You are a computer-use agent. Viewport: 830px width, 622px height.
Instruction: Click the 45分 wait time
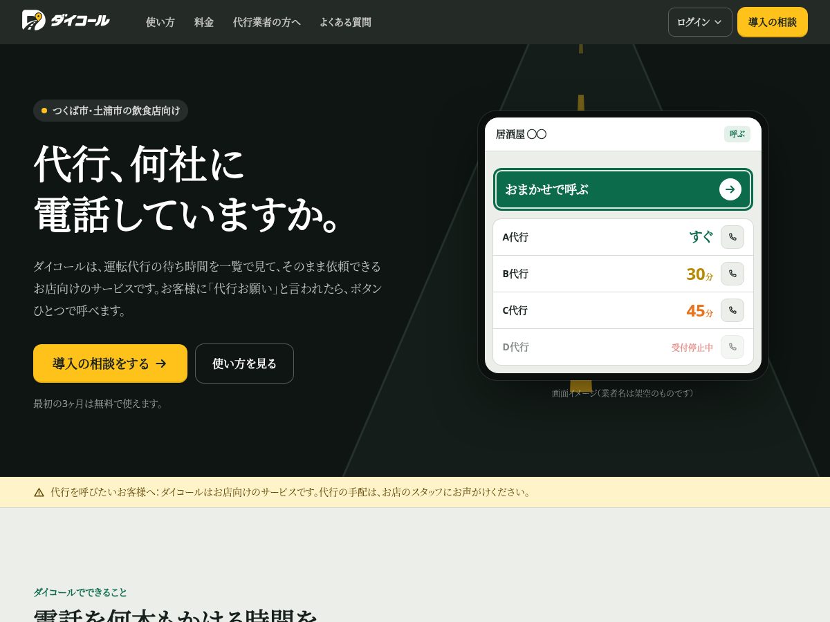pyautogui.click(x=699, y=311)
